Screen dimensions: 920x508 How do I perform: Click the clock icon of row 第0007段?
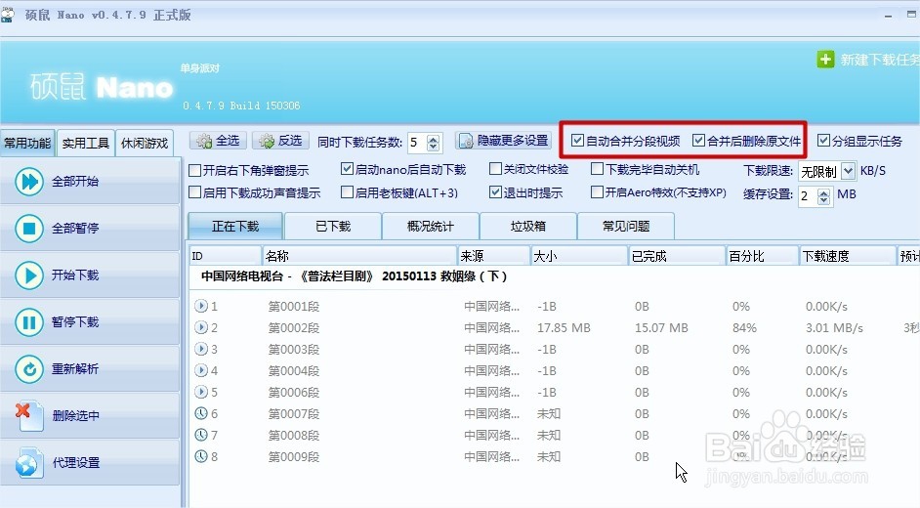pyautogui.click(x=201, y=413)
